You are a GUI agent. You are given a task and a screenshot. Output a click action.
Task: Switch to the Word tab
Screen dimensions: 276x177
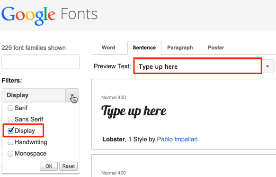[108, 47]
